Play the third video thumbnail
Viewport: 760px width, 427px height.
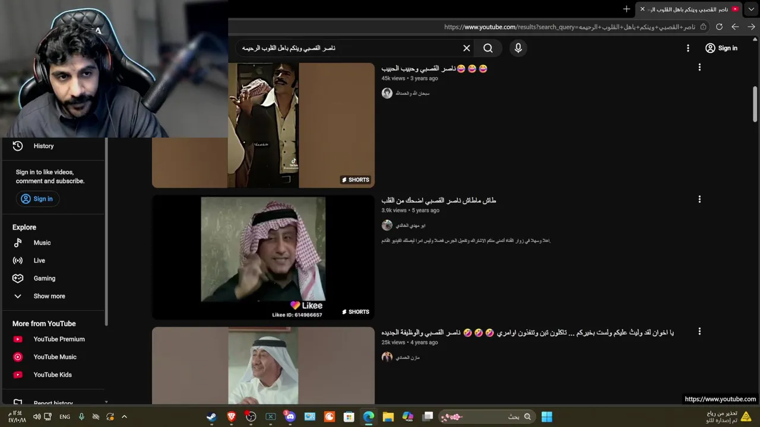(x=263, y=365)
